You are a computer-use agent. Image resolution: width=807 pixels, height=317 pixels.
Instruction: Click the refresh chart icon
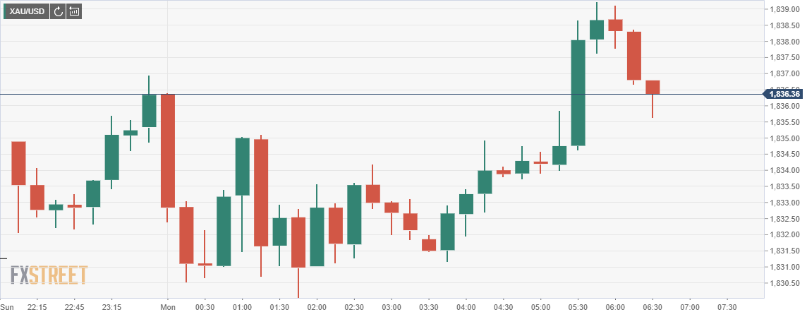pyautogui.click(x=58, y=11)
